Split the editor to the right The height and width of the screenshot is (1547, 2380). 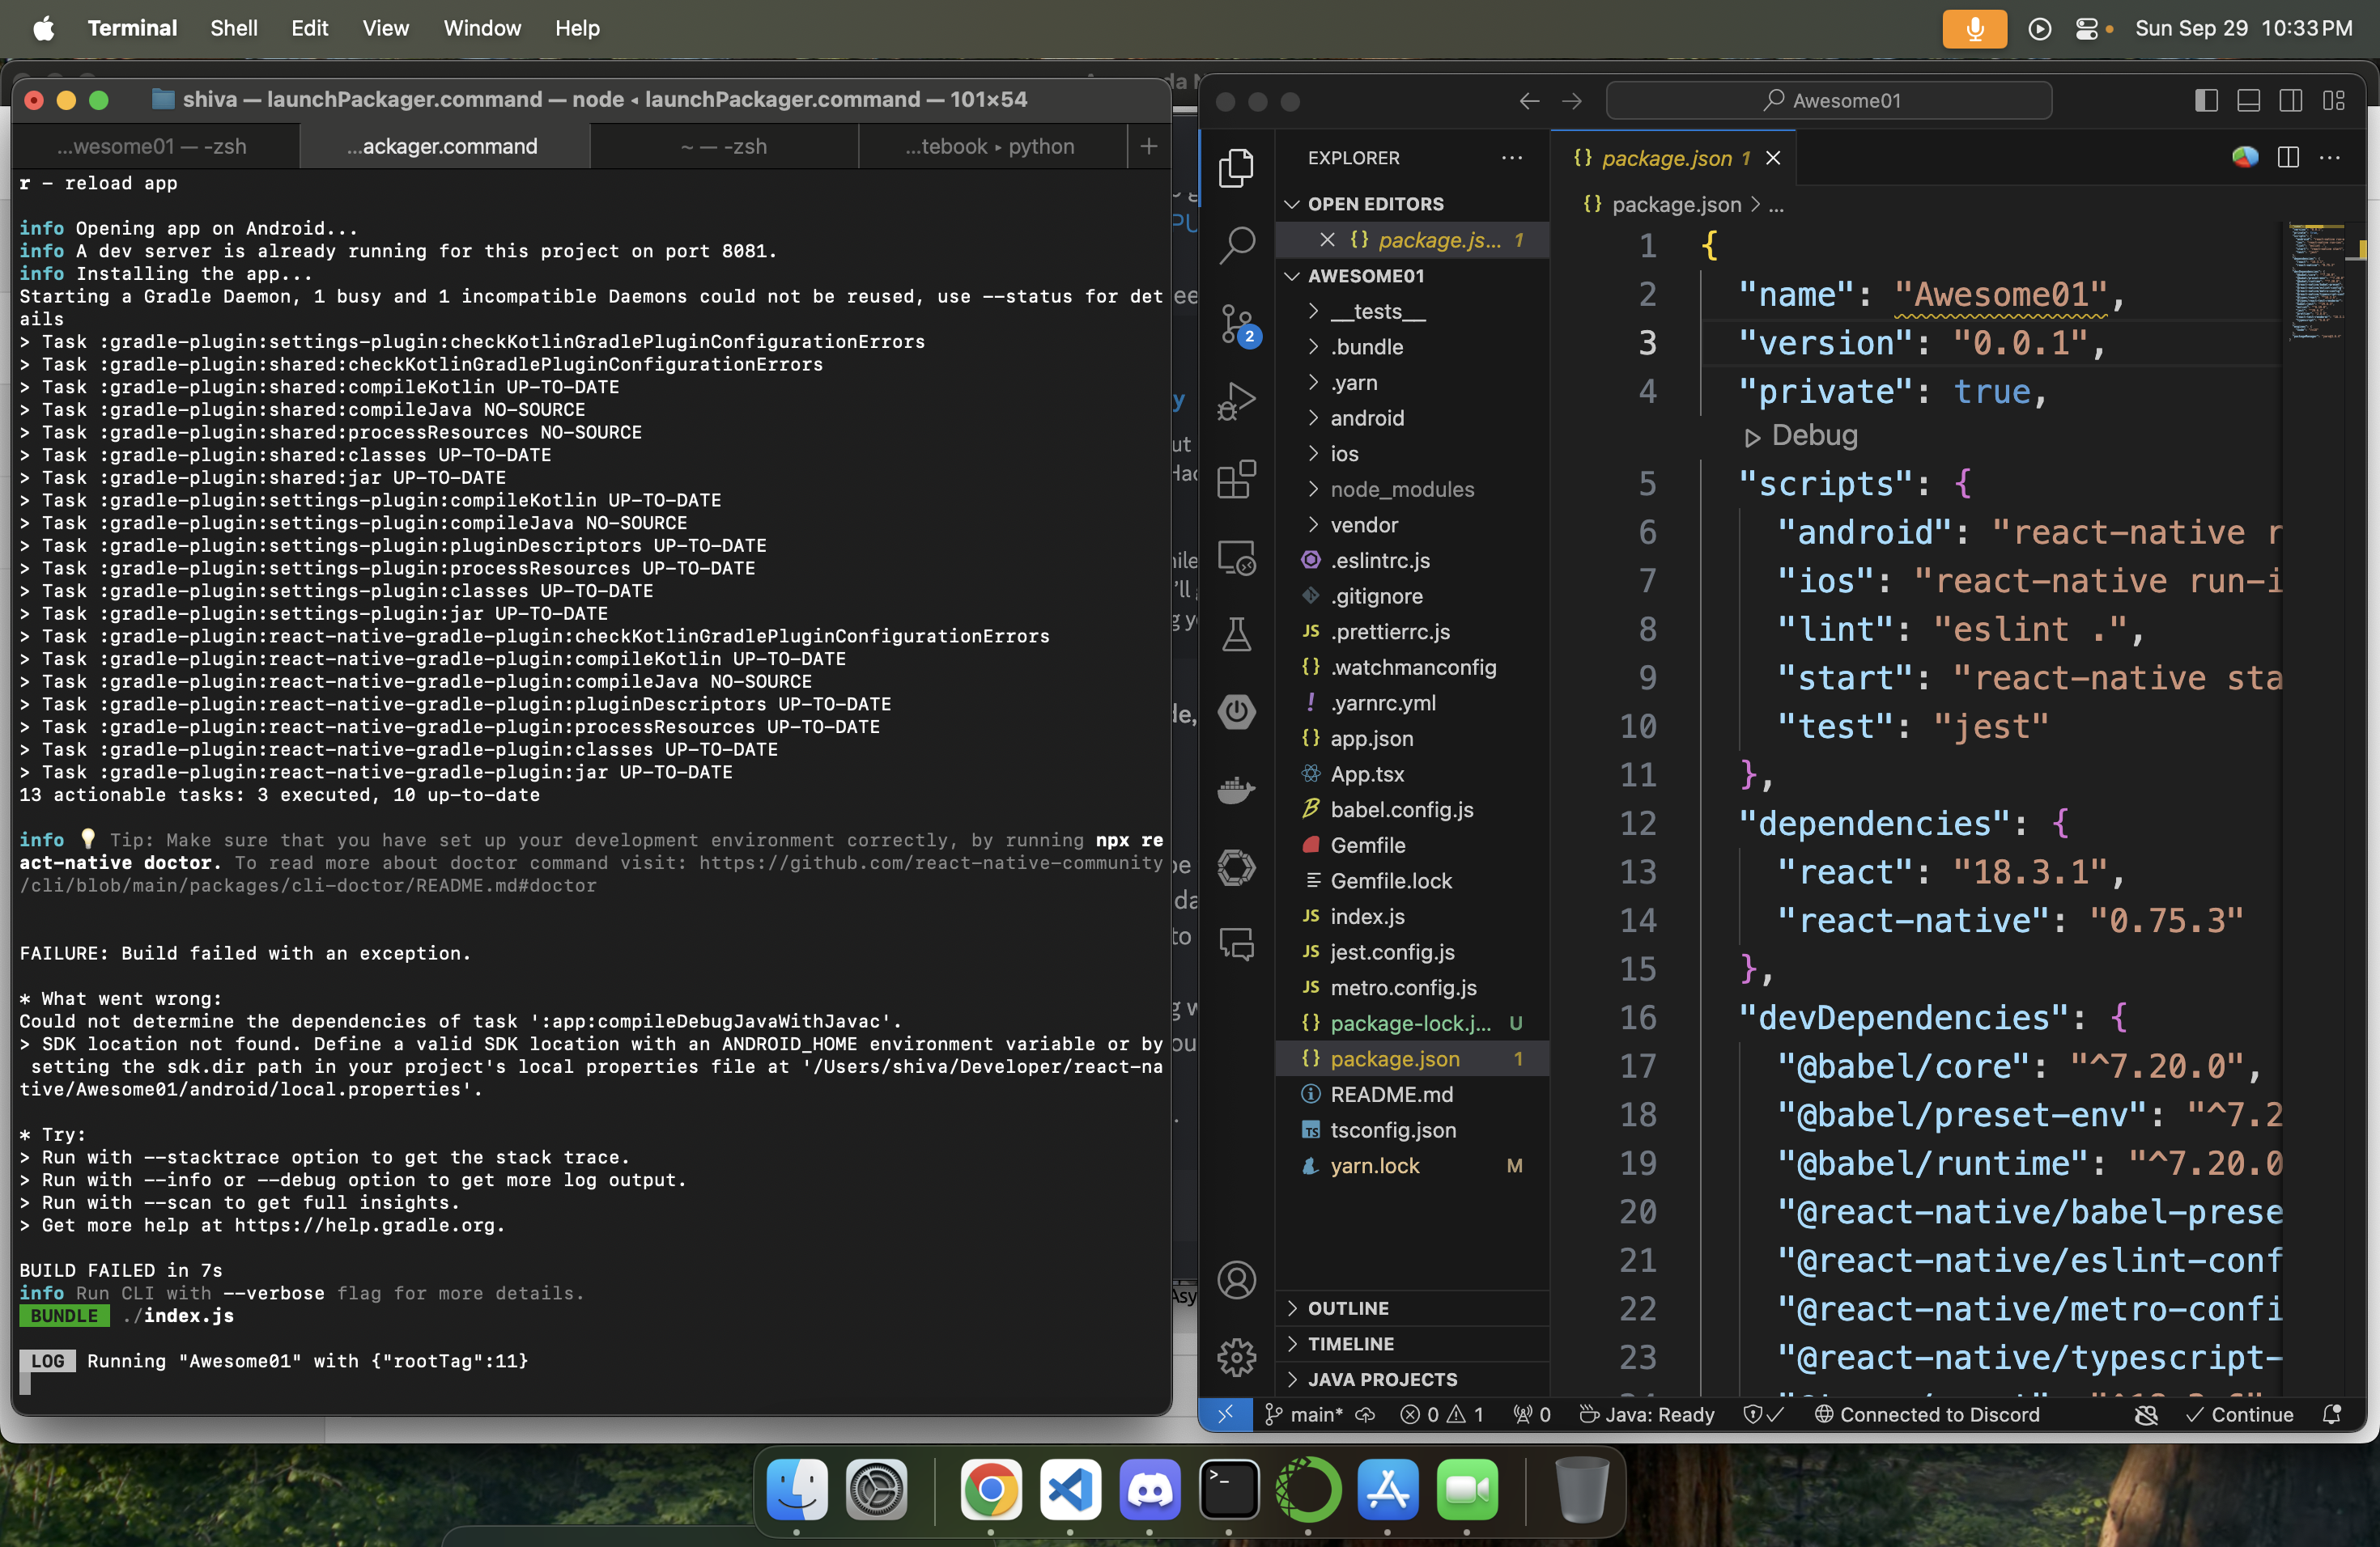coord(2287,158)
